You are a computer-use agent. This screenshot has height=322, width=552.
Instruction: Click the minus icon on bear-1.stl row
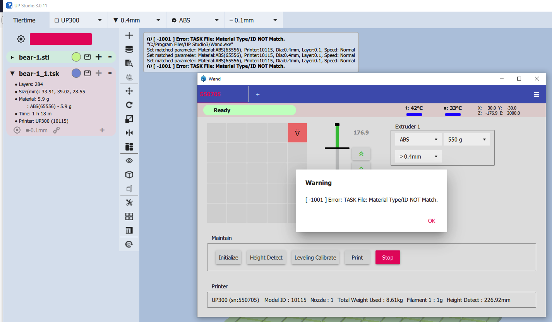pyautogui.click(x=110, y=57)
